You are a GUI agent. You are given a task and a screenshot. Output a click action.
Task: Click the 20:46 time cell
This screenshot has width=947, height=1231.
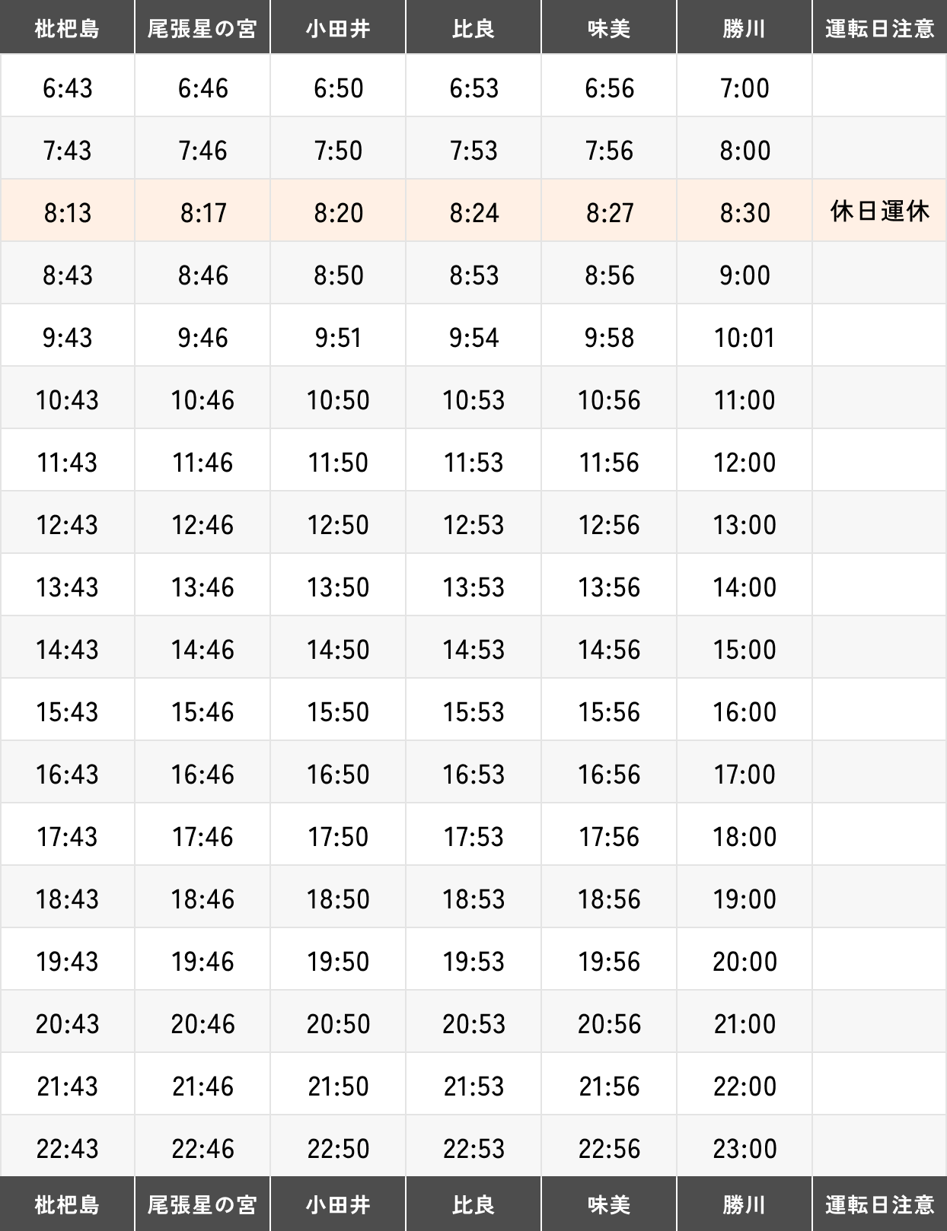pyautogui.click(x=202, y=1024)
